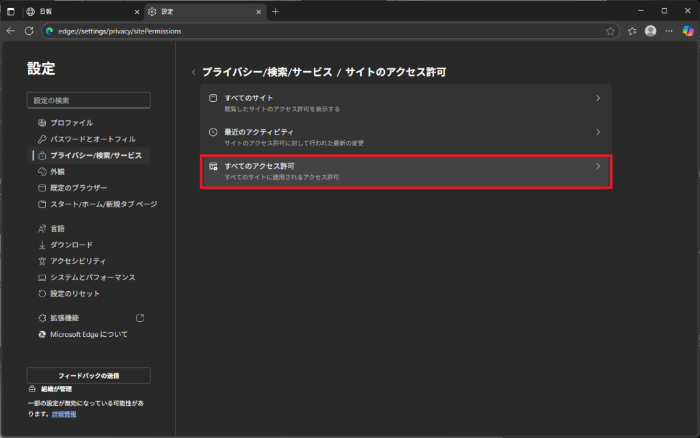Open the Settings and more ellipsis menu
Viewport: 700px width, 438px height.
coord(669,31)
